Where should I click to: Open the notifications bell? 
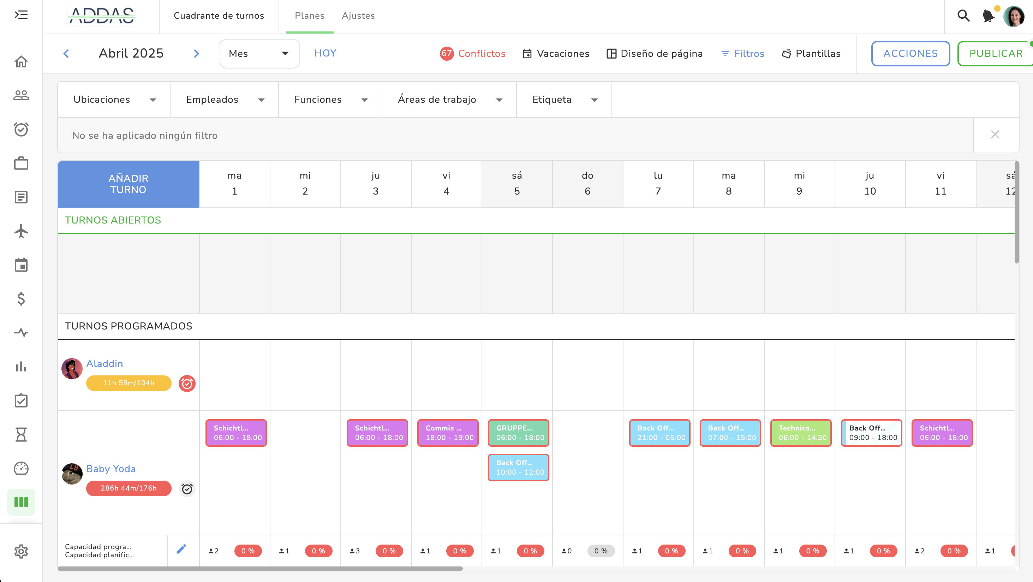[988, 16]
